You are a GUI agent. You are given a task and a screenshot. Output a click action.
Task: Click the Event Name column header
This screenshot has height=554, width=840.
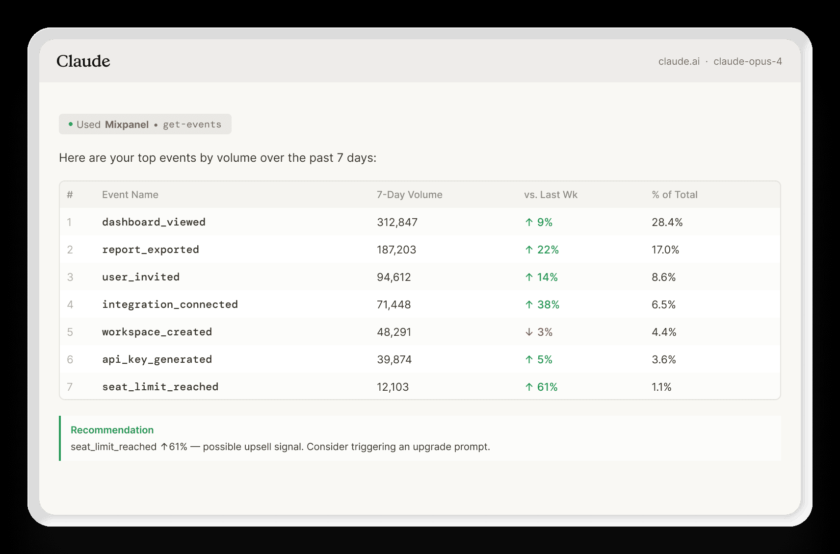click(130, 195)
